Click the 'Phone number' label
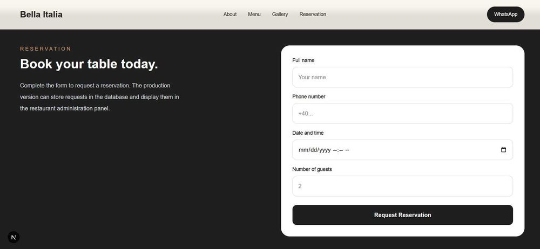Image resolution: width=540 pixels, height=249 pixels. [x=309, y=96]
